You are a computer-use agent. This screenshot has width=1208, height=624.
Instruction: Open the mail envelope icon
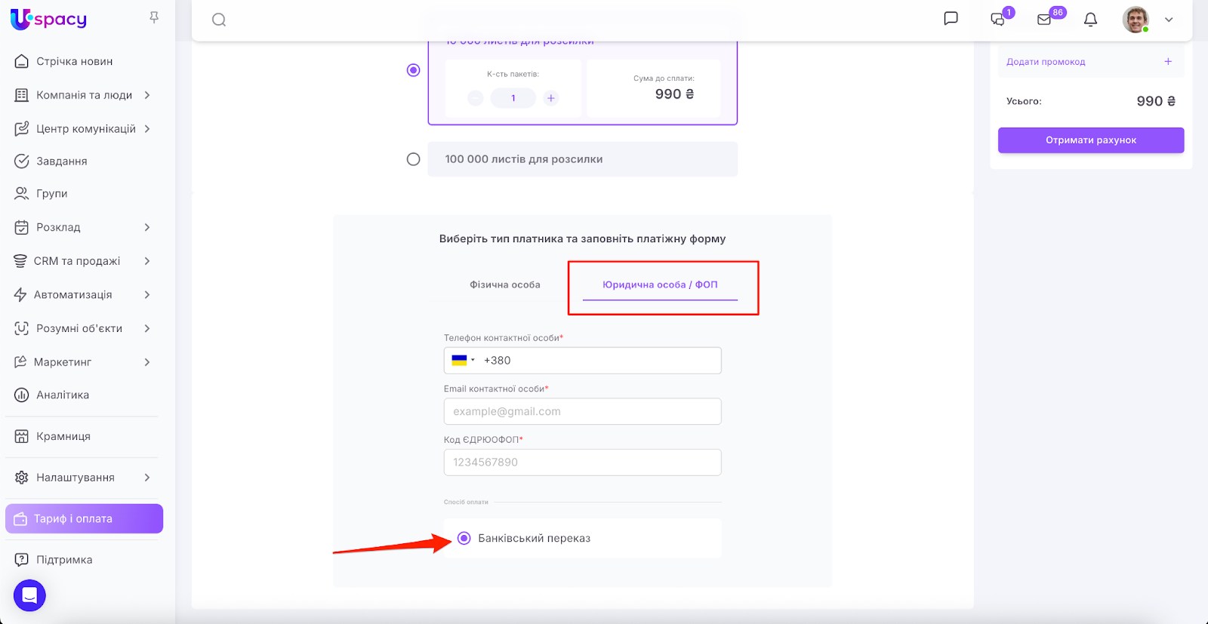tap(1044, 20)
